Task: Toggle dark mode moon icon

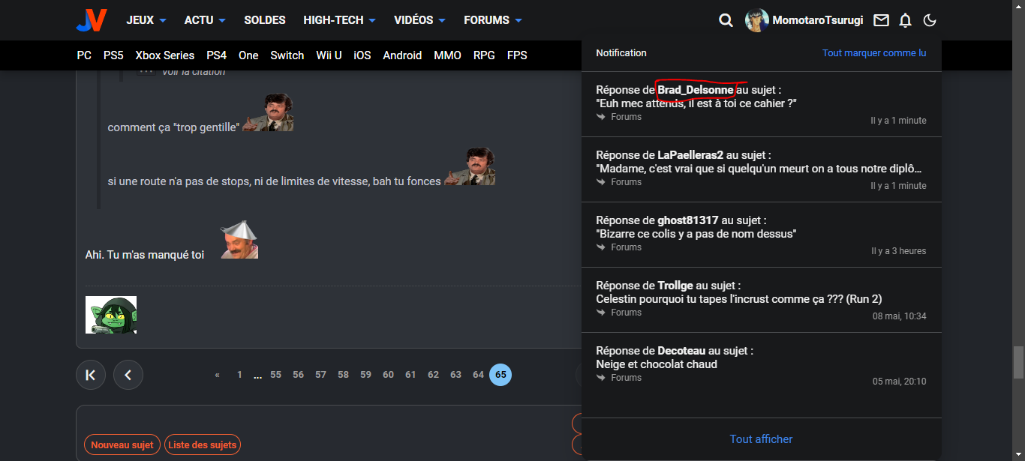Action: point(930,20)
